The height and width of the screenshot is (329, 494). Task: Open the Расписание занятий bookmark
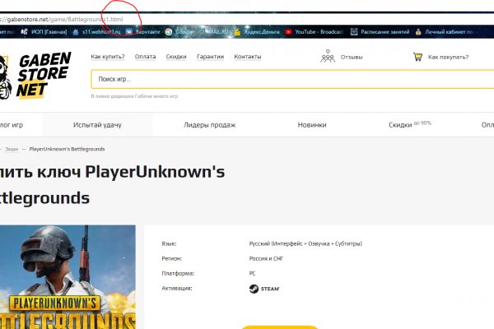pos(384,32)
